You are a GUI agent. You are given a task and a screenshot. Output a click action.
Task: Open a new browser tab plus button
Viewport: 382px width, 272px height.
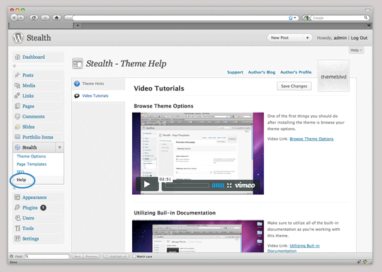(78, 25)
